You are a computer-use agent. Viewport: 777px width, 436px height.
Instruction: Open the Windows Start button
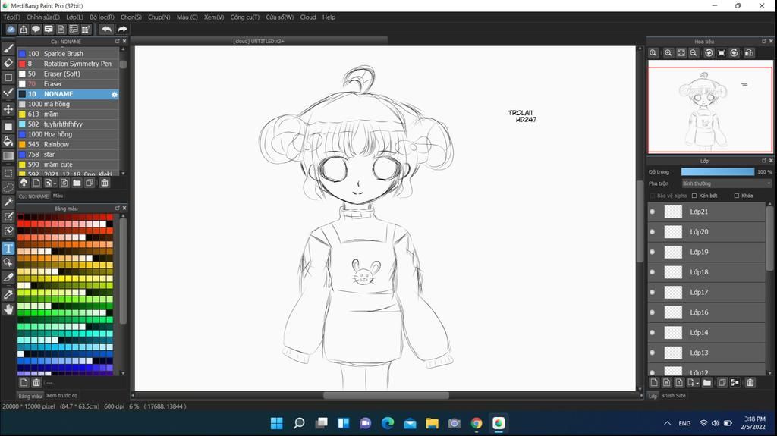[x=276, y=423]
